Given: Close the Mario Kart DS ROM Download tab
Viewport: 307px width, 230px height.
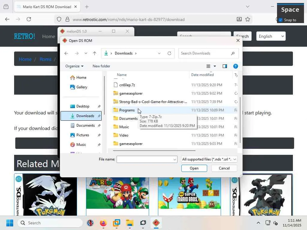Looking at the screenshot, I should pyautogui.click(x=76, y=7).
